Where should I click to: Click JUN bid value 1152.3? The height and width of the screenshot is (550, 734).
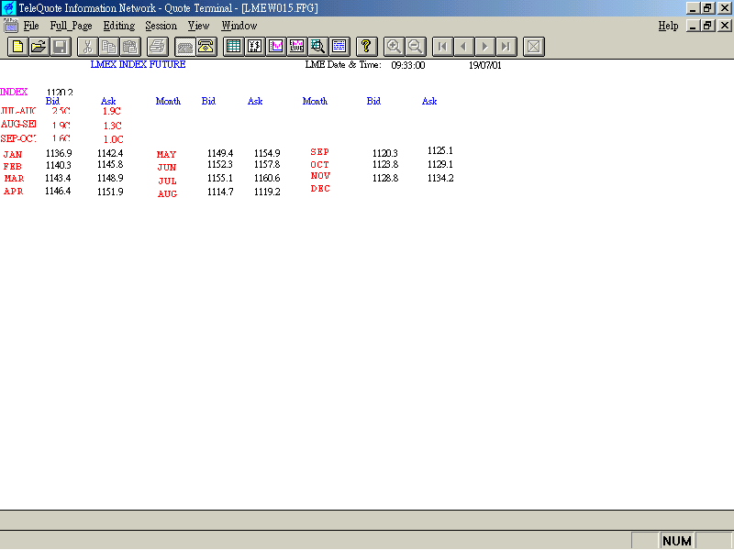(220, 164)
